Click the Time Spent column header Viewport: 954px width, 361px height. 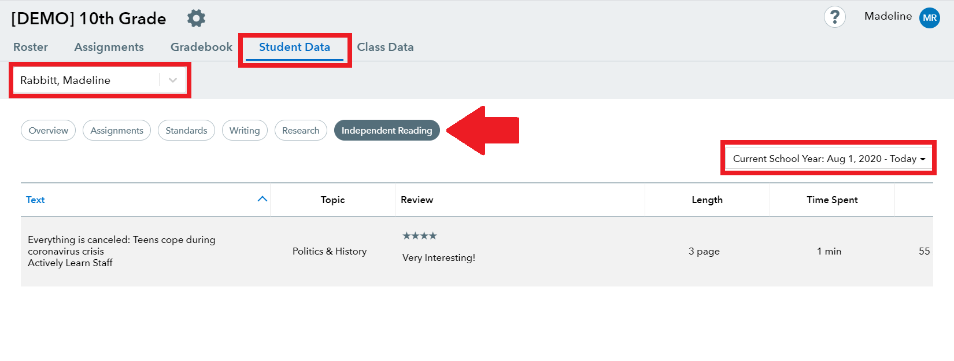pyautogui.click(x=832, y=200)
